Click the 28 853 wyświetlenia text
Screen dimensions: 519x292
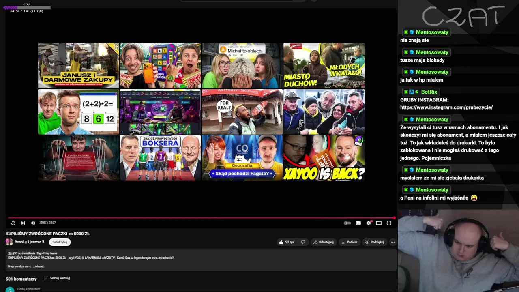pos(21,253)
